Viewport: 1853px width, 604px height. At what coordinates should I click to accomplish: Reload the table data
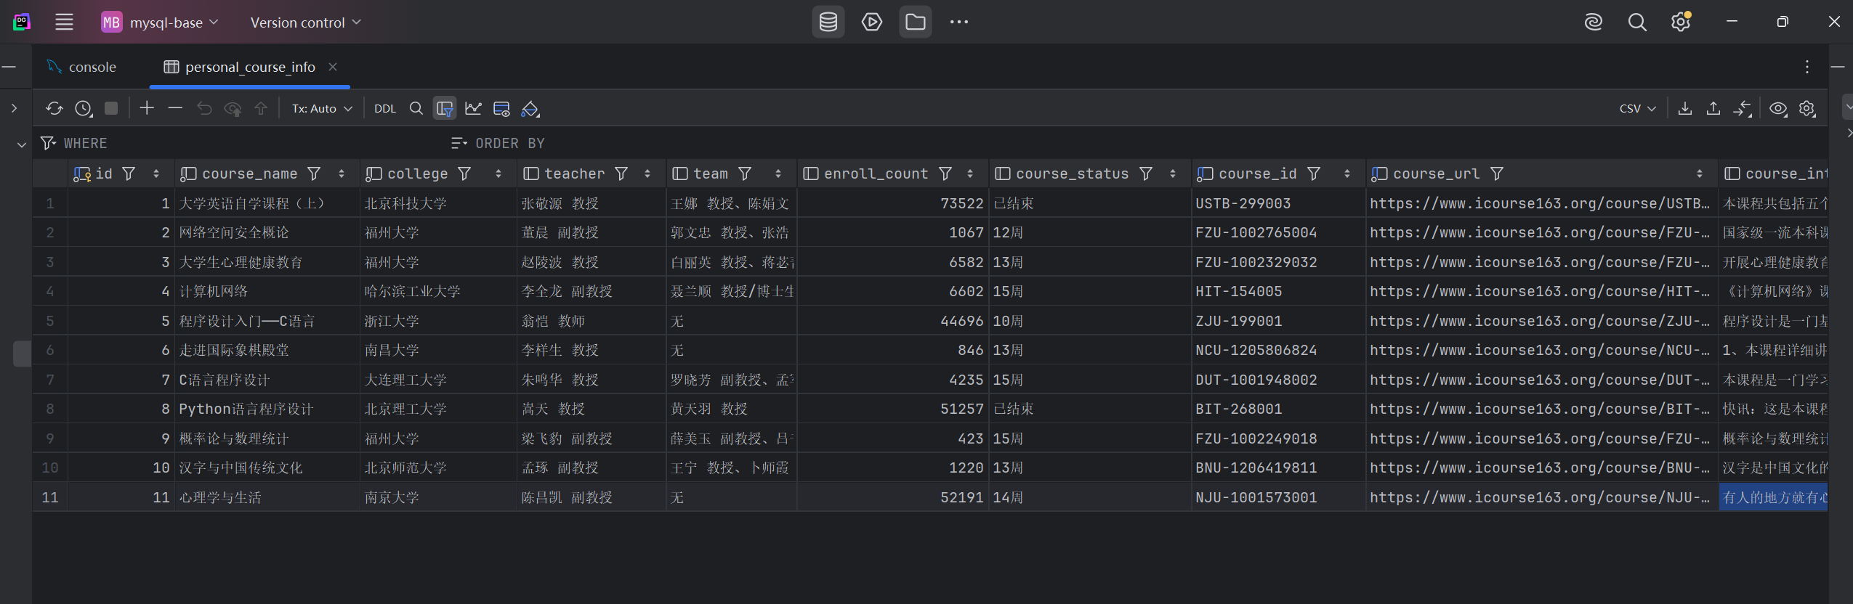pyautogui.click(x=54, y=109)
